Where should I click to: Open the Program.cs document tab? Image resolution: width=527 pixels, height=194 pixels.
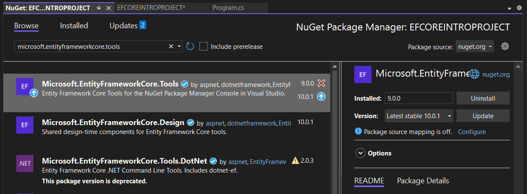[x=228, y=8]
